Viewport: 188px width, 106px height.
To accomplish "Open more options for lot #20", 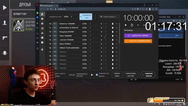I will [x=117, y=60].
